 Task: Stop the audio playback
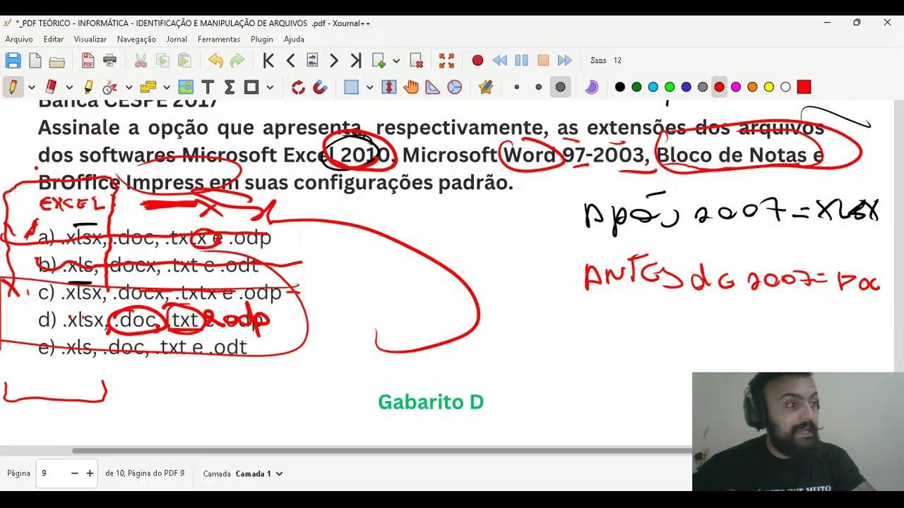coord(543,61)
